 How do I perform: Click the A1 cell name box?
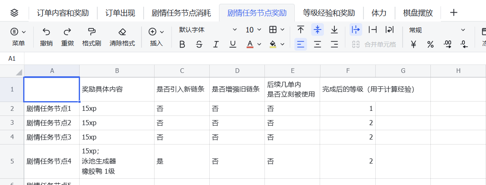click(12, 58)
